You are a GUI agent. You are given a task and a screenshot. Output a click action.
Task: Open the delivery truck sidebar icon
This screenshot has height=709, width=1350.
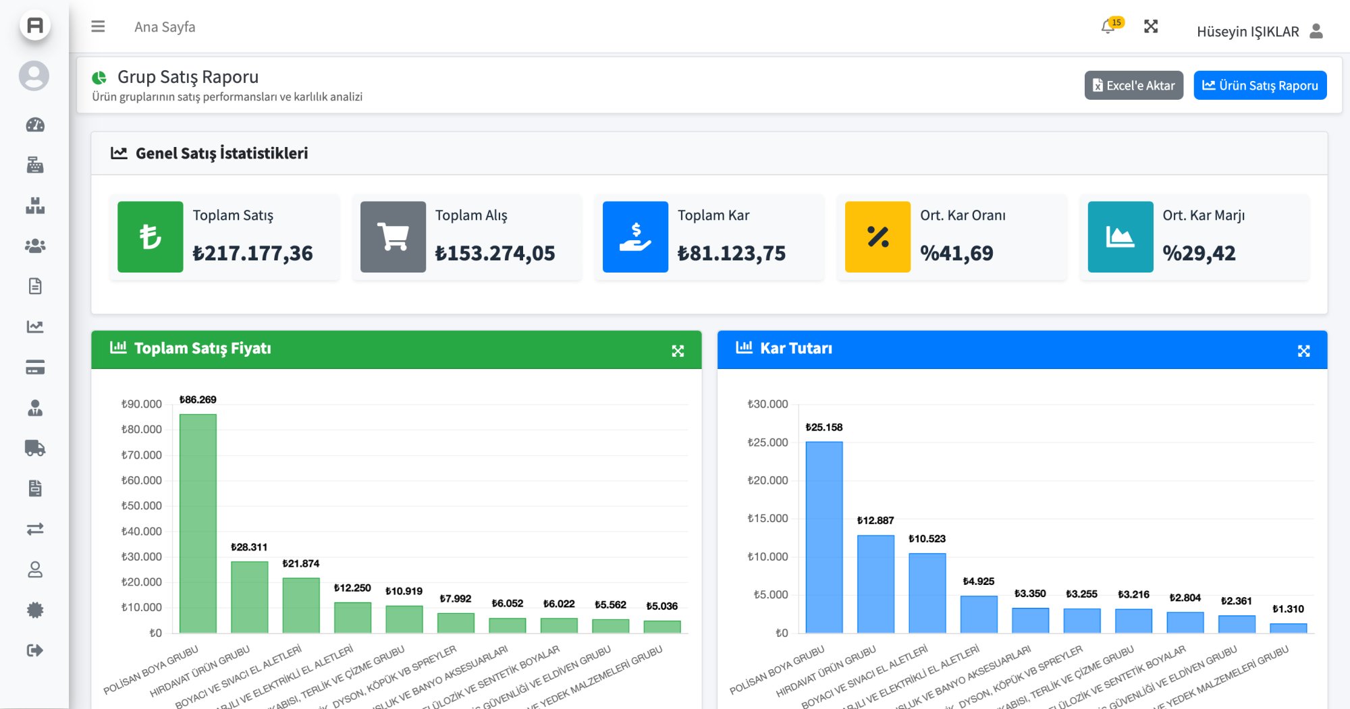click(35, 448)
